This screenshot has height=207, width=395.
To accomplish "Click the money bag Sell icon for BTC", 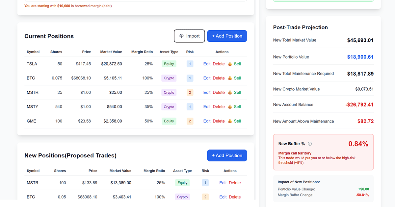I will (230, 78).
